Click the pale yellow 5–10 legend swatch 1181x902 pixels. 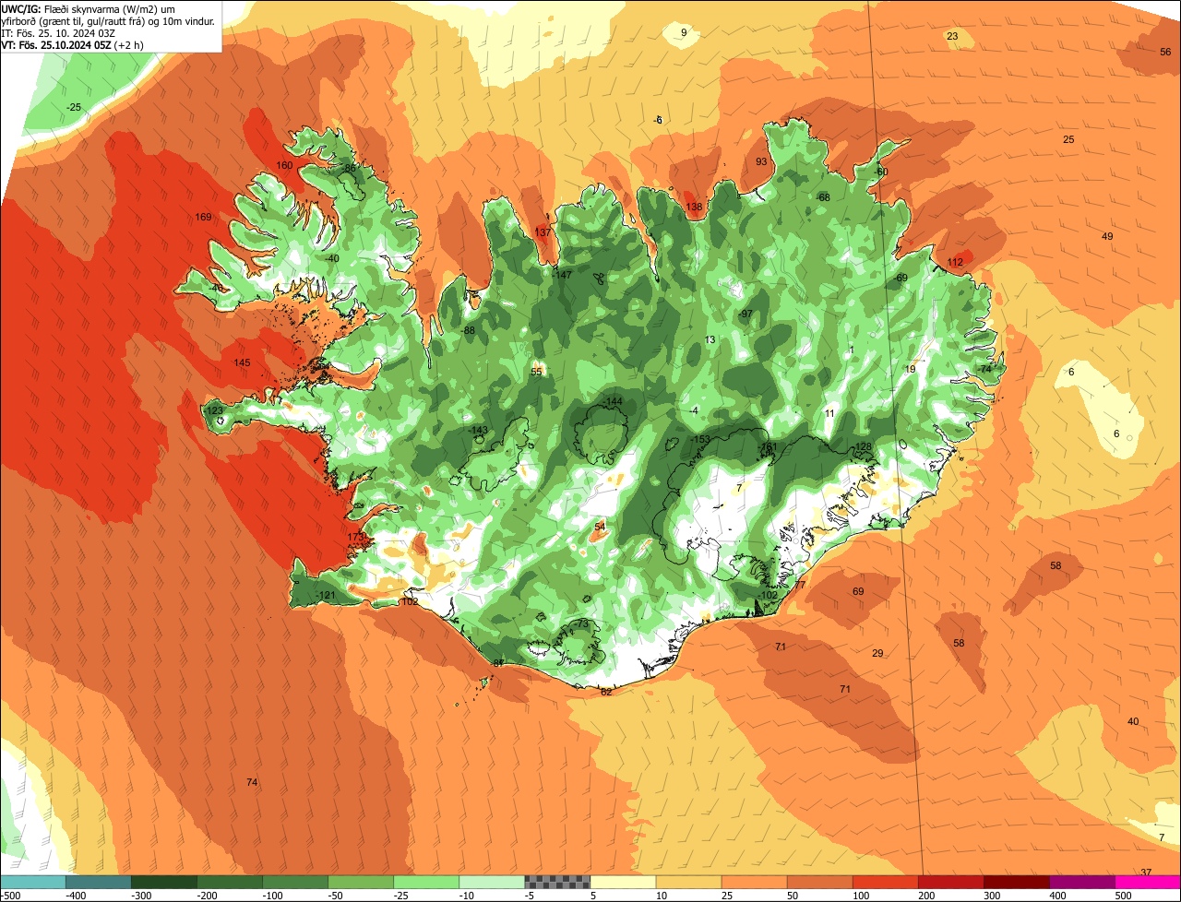(623, 882)
